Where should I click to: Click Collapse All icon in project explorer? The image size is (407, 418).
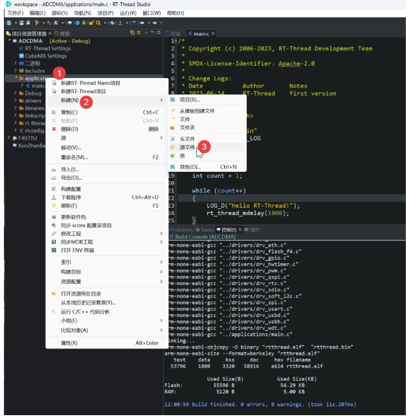132,32
